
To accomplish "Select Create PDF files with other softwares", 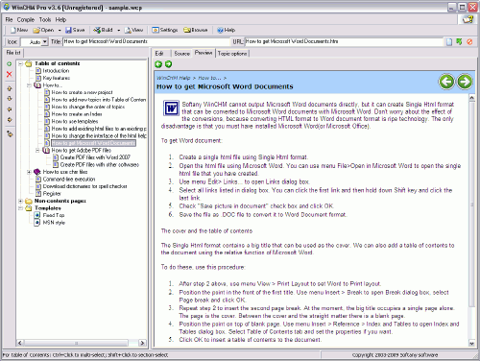I will tap(100, 165).
